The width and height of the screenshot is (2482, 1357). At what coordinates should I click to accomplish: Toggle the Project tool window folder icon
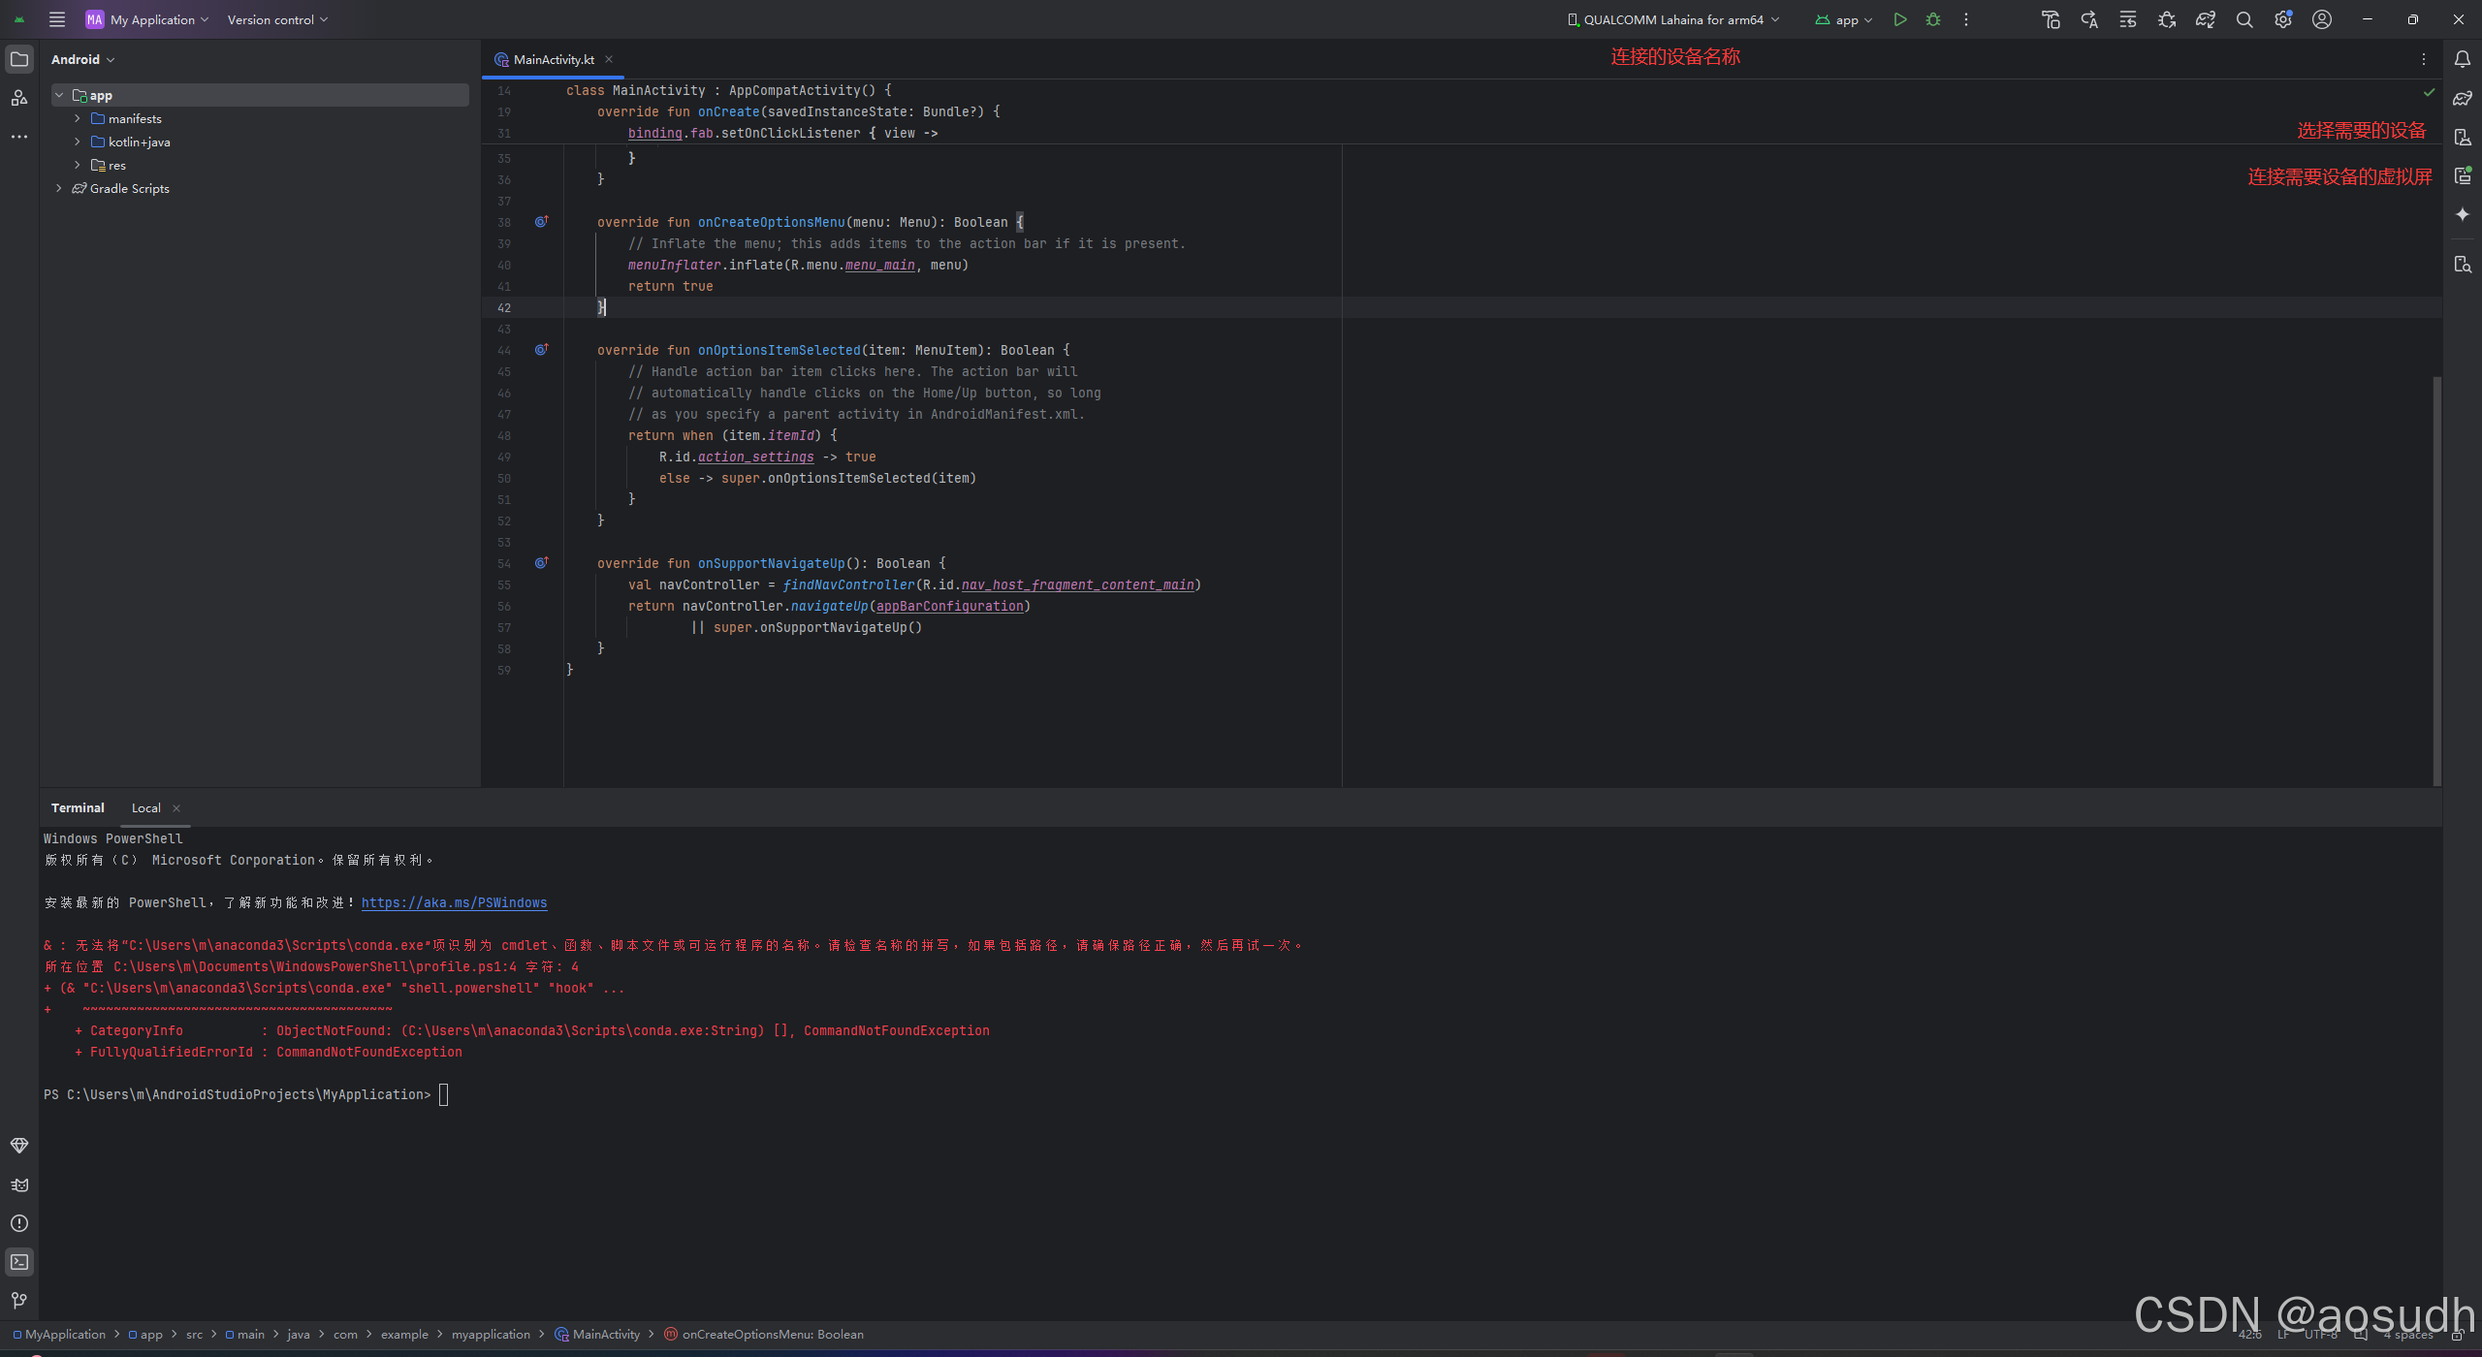(x=19, y=59)
